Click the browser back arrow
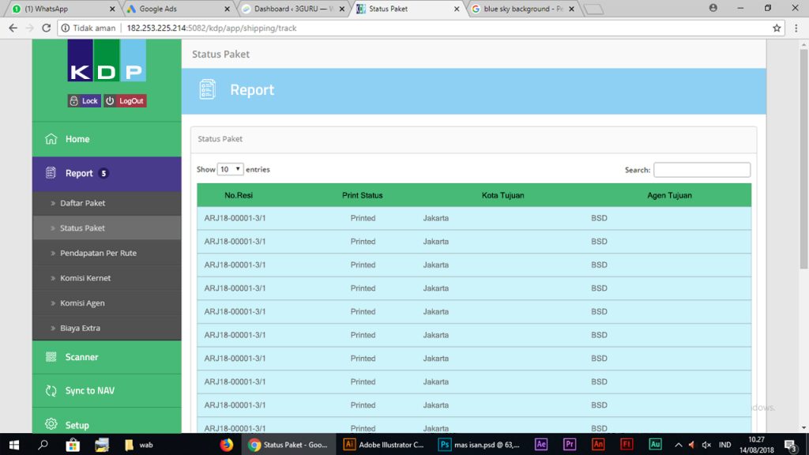Image resolution: width=809 pixels, height=455 pixels. coord(13,28)
